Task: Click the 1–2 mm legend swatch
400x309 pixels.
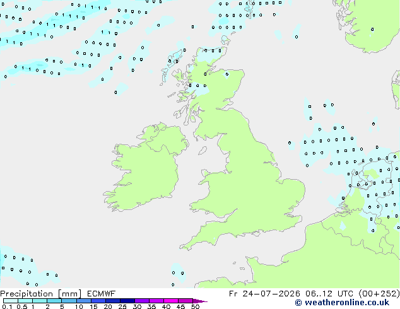Action: coord(40,301)
